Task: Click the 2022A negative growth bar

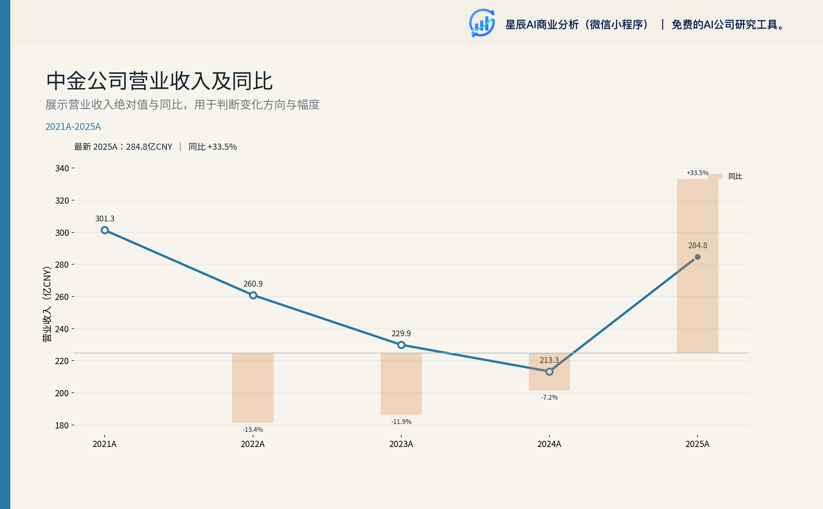Action: [x=253, y=388]
